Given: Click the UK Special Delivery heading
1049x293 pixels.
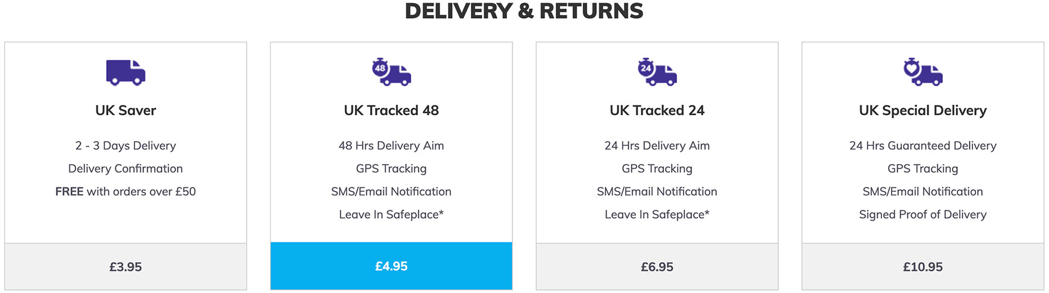Looking at the screenshot, I should tap(923, 110).
